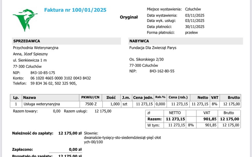
Task: Click the Zapłacono amount 0,00 zł
Action: click(75, 150)
